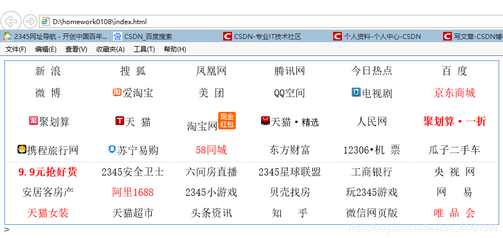Open the 工商银行 link
503x238 pixels.
[372, 172]
